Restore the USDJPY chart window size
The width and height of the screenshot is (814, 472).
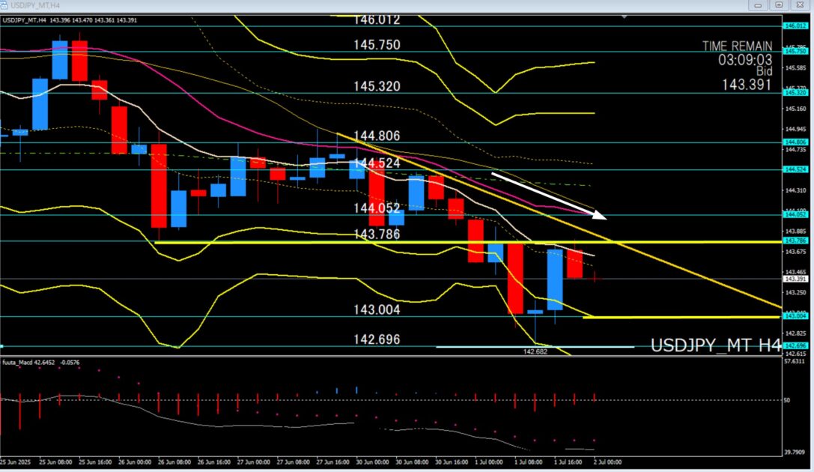point(779,5)
